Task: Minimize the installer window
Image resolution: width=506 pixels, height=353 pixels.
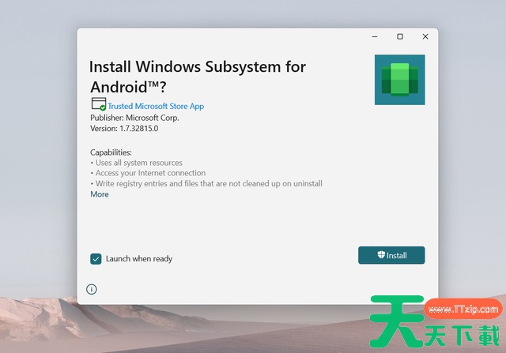Action: [374, 36]
